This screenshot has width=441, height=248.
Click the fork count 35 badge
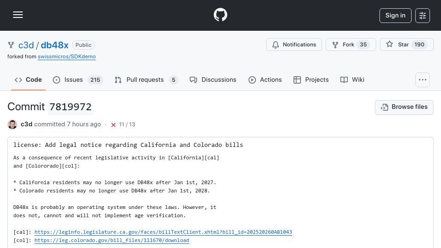click(x=363, y=45)
